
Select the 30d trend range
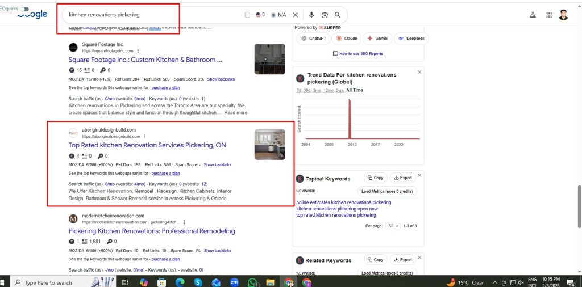coord(307,90)
